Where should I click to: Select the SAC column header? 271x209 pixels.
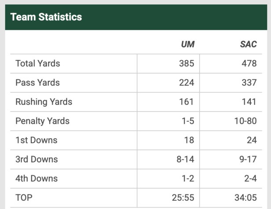point(249,44)
